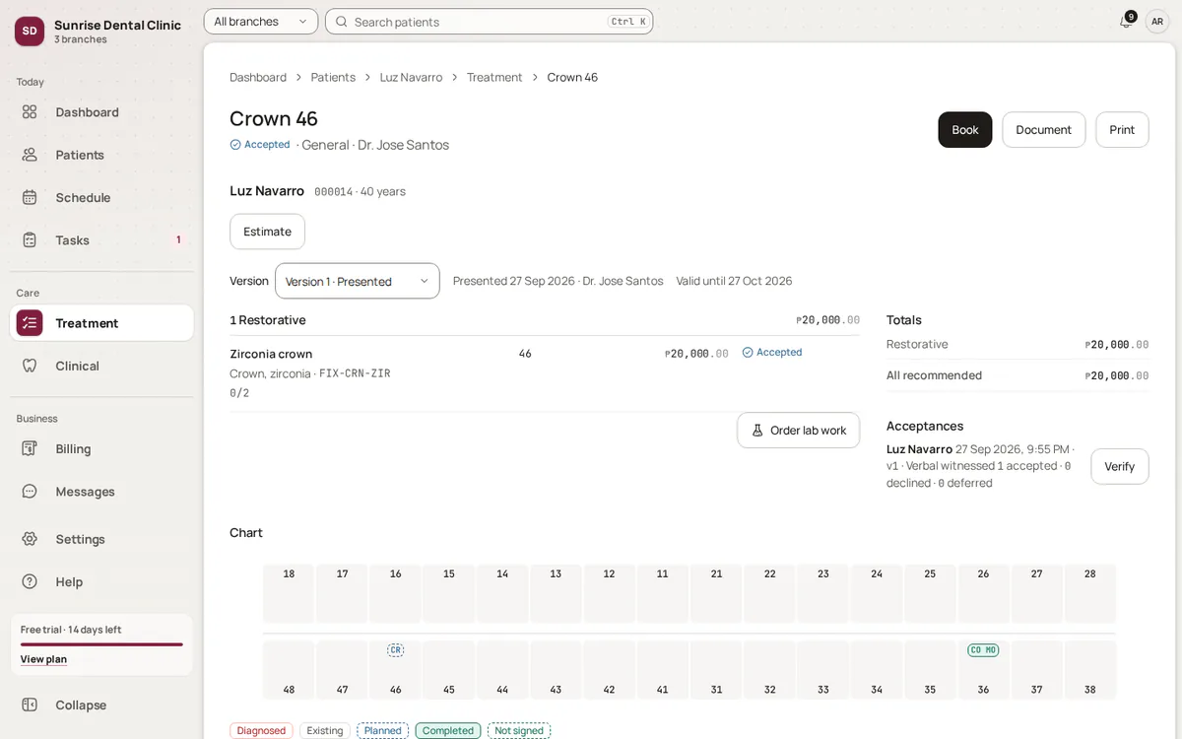Click the Accepted status on crown row
Screen dimensions: 1182x739
click(772, 352)
